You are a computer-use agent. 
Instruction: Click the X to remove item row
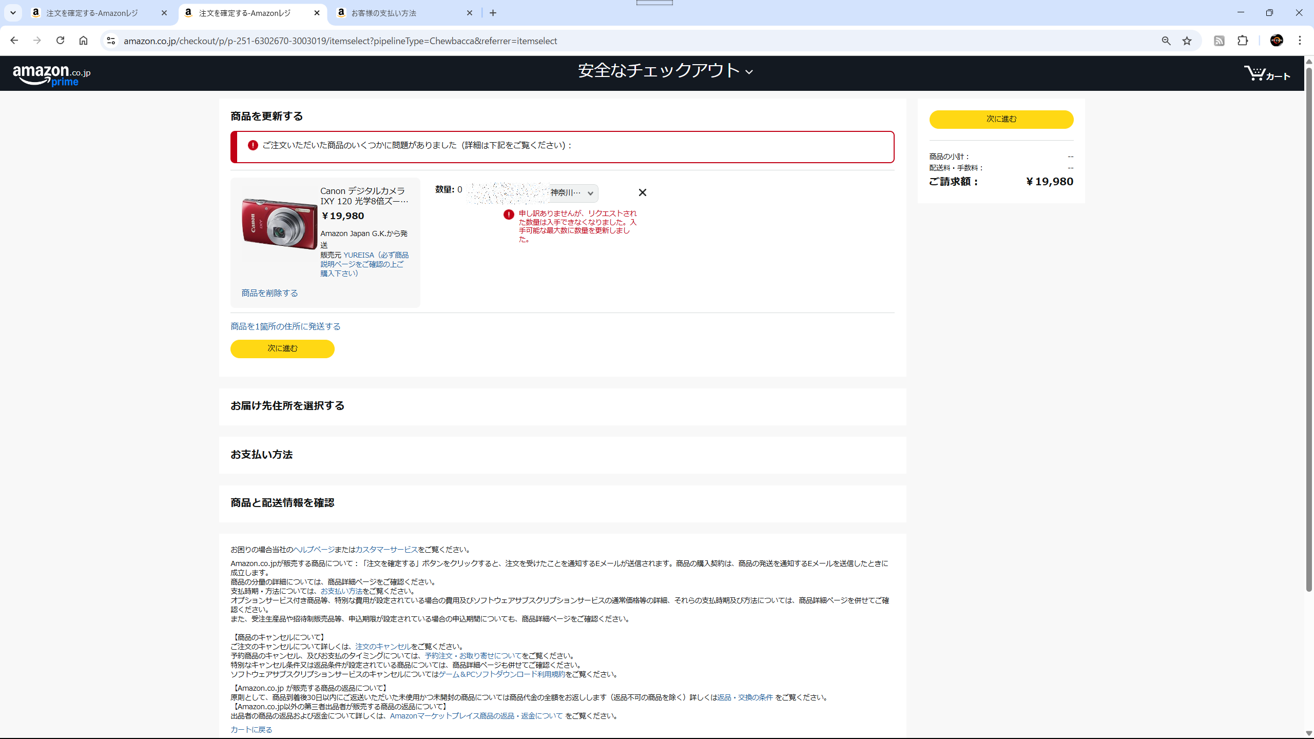click(642, 192)
